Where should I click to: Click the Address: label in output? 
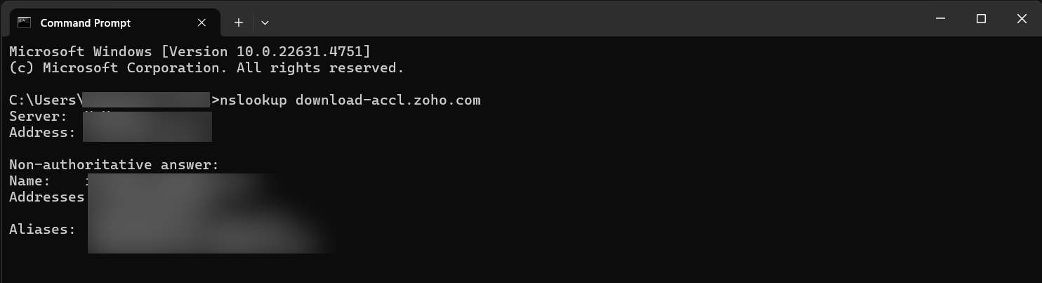[42, 133]
